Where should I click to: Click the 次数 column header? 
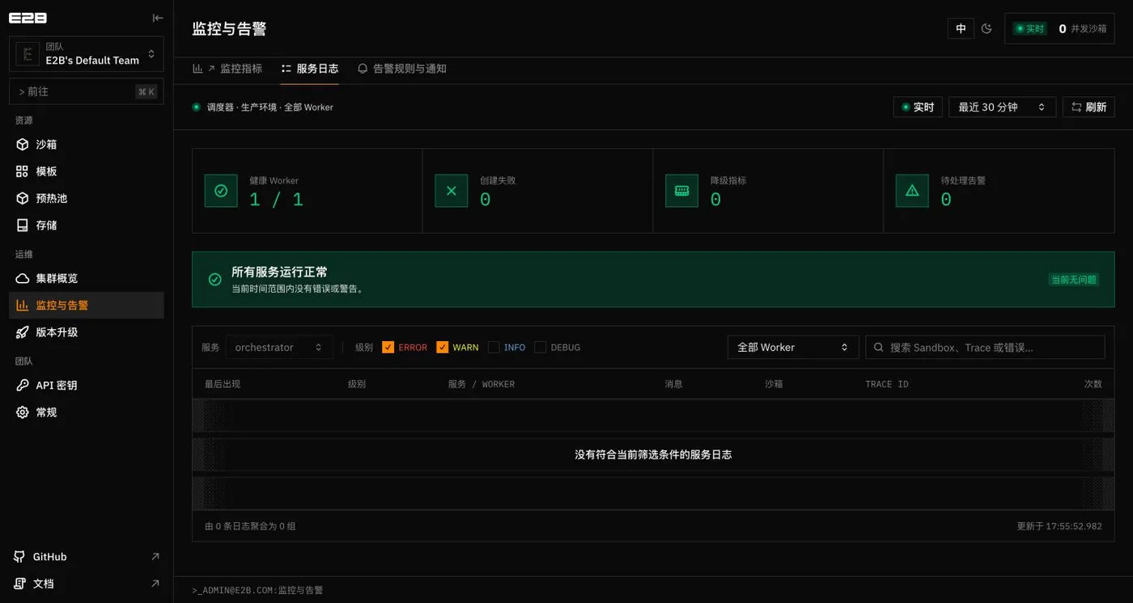[x=1093, y=384]
